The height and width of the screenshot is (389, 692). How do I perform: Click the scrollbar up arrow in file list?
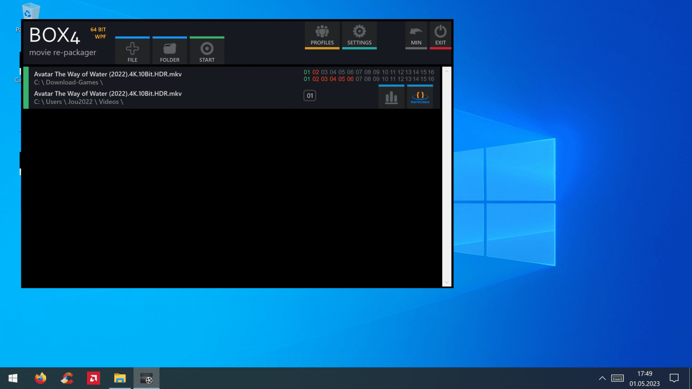447,71
